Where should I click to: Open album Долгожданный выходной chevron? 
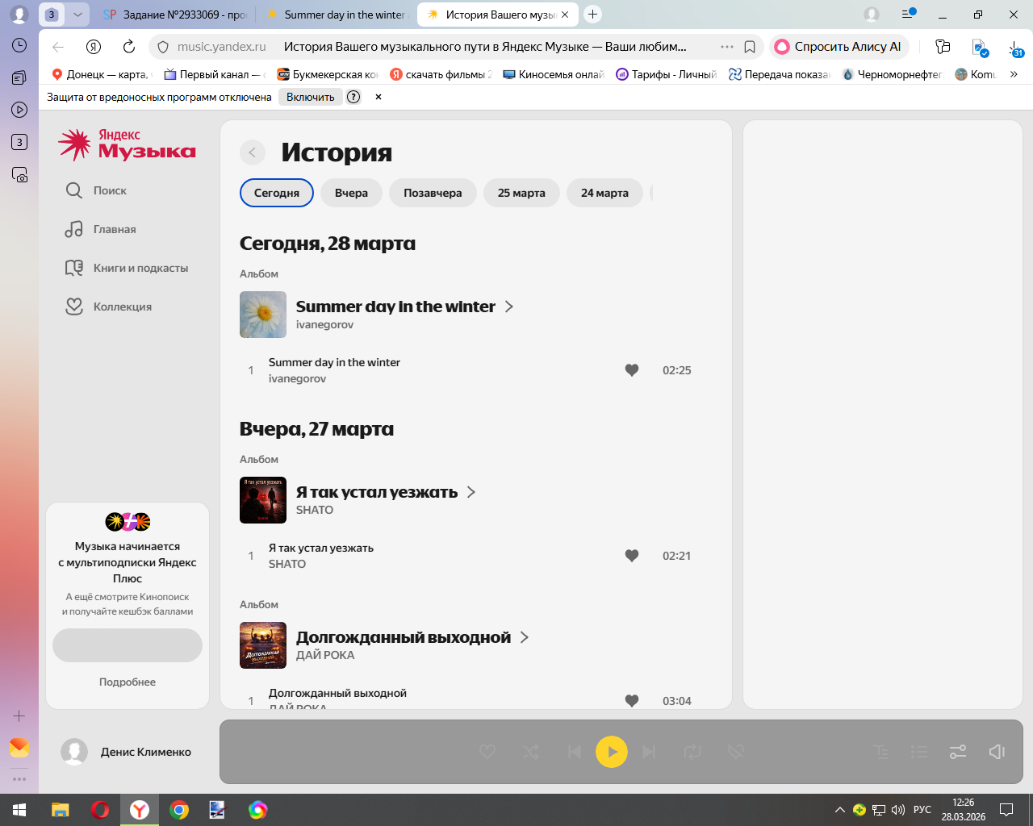525,637
